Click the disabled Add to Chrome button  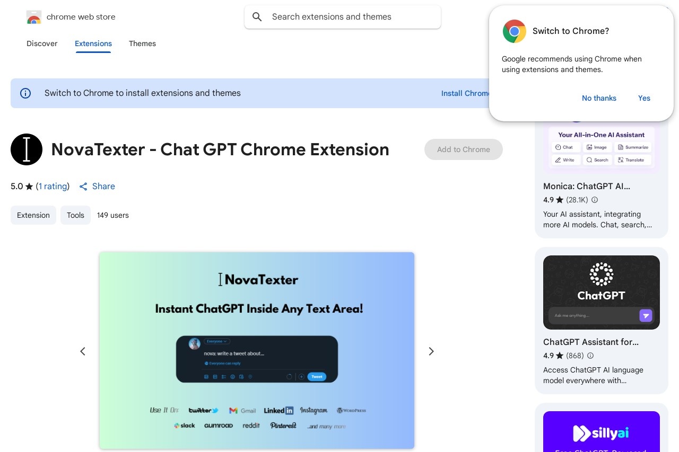point(464,149)
